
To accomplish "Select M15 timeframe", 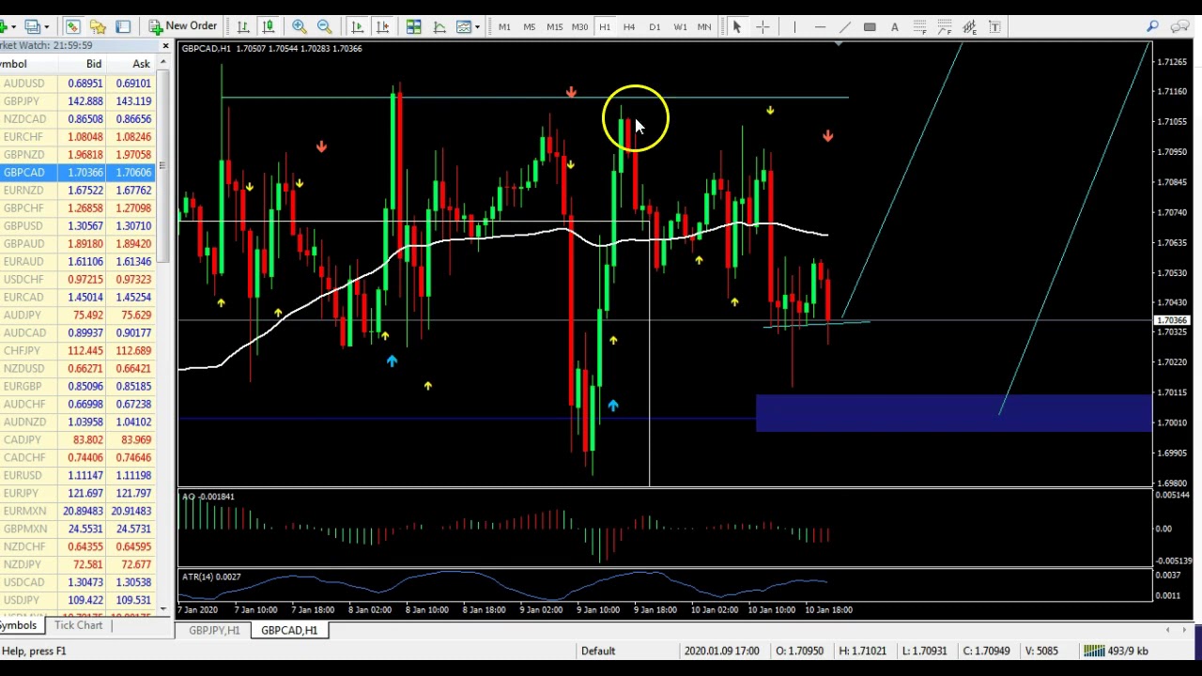I will coord(554,26).
